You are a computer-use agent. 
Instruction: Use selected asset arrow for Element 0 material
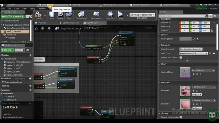(193, 91)
